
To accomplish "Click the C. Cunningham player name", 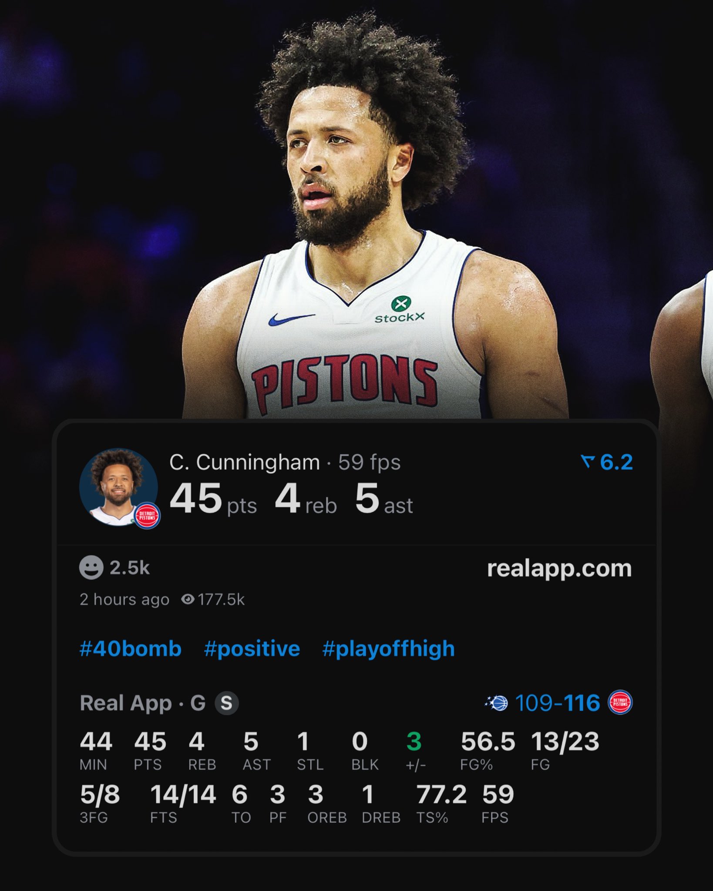I will (245, 462).
